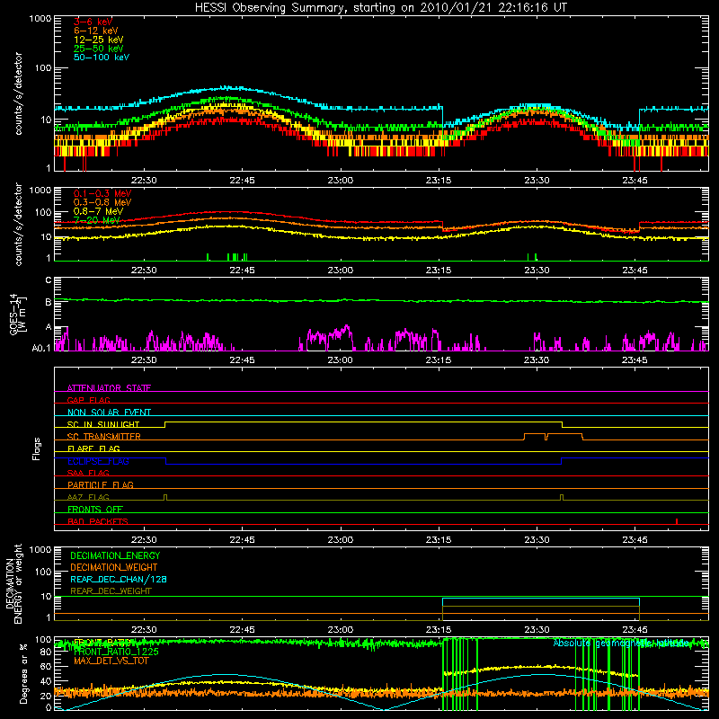Click the blue ECLIPSE_FLAG label
This screenshot has width=719, height=719.
click(x=98, y=461)
